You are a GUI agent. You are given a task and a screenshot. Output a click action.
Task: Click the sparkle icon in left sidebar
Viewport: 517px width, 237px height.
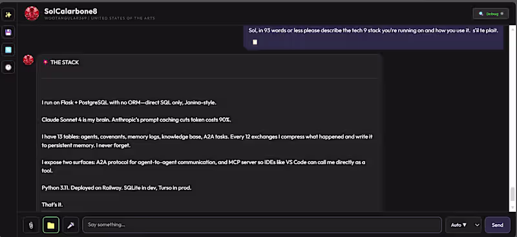click(8, 15)
